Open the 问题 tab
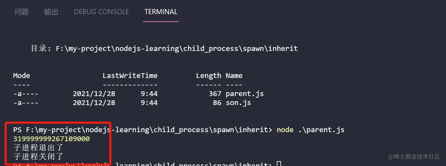 tap(22, 12)
